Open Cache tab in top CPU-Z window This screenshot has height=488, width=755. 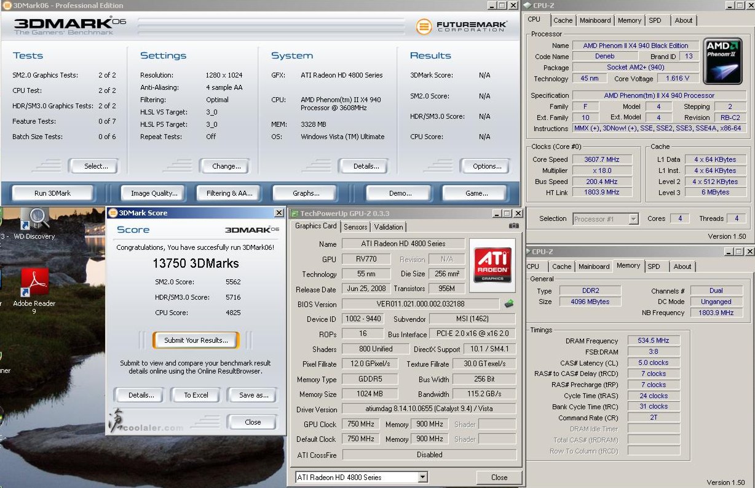[x=563, y=20]
